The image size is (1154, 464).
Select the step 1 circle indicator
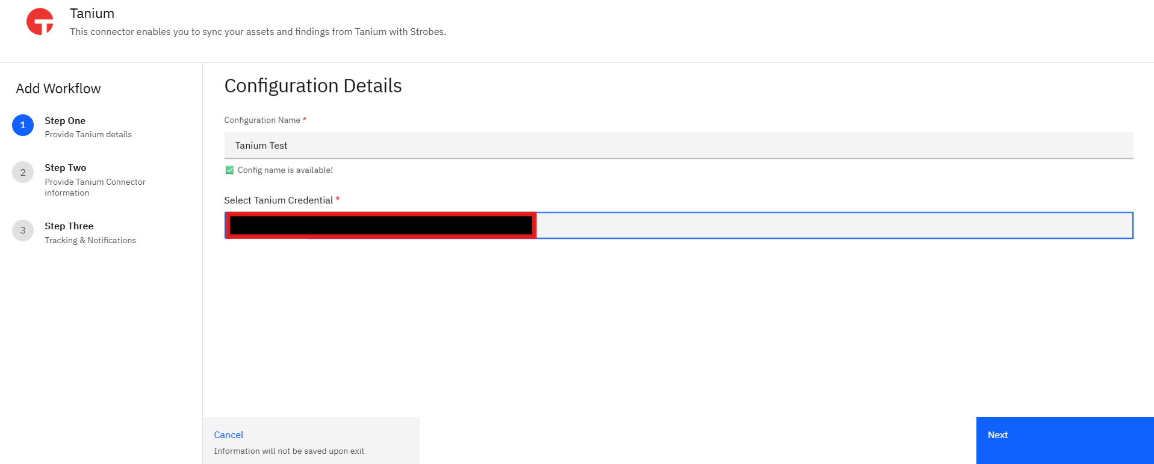tap(23, 125)
